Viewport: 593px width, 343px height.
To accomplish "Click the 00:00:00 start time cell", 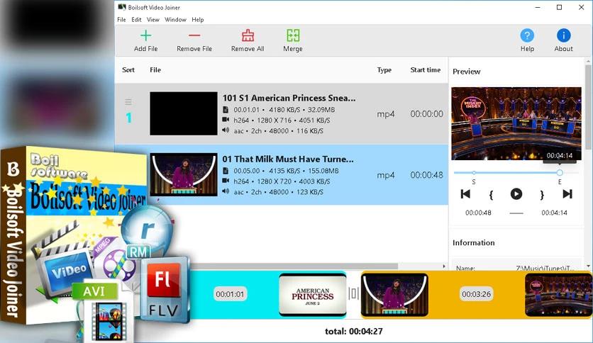I will (426, 113).
